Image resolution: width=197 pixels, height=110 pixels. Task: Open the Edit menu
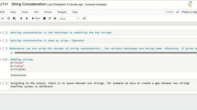click(2, 12)
